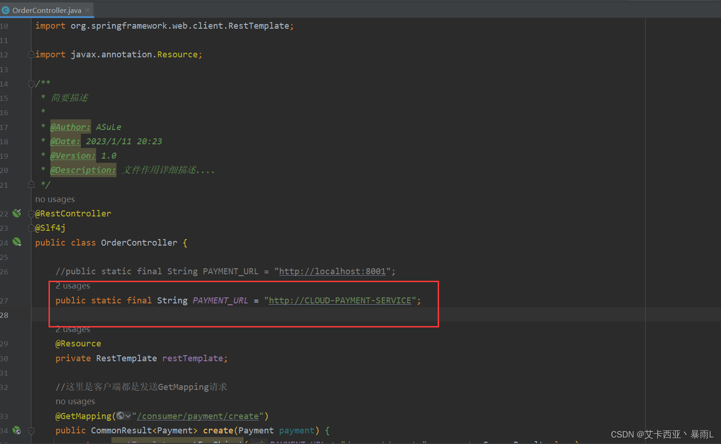Click the @Description: Javadoc tag
This screenshot has width=721, height=444.
point(83,170)
